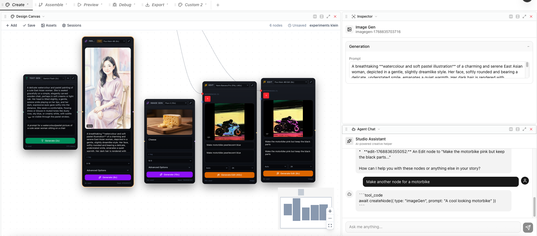Expand the Agent Chat panel to fullscreen

[524, 129]
